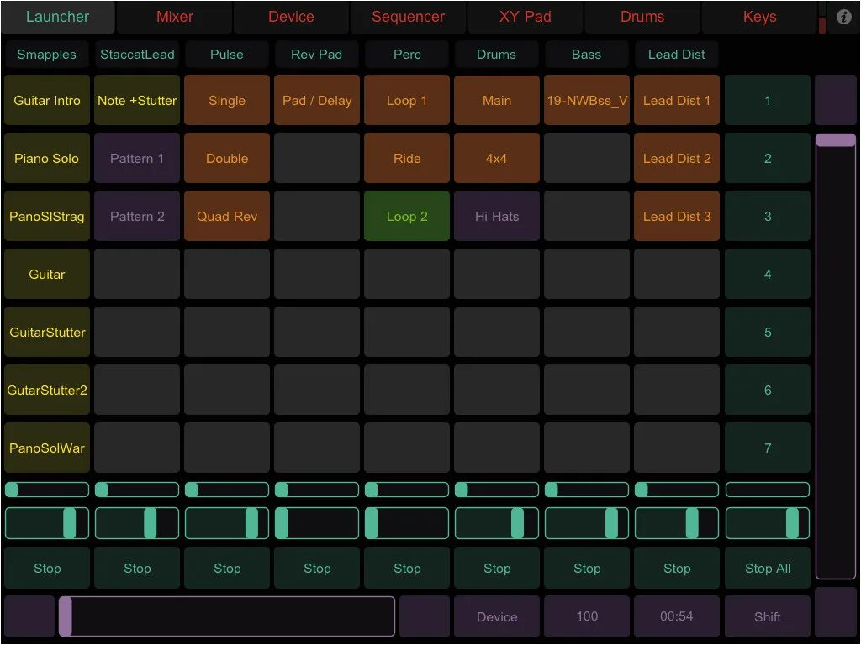
Task: Launch the Note +Stutter clip
Action: tap(137, 101)
